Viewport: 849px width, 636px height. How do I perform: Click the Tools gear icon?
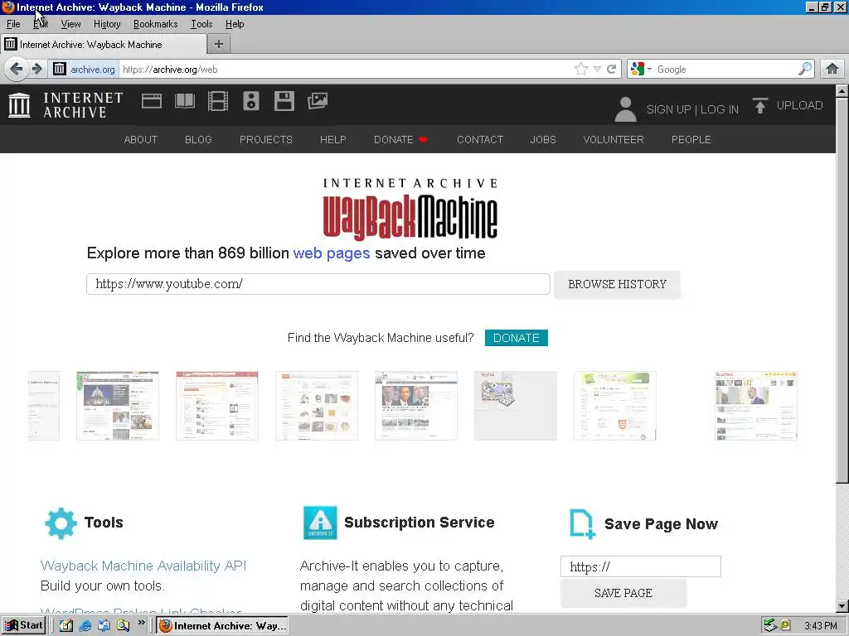pos(61,523)
